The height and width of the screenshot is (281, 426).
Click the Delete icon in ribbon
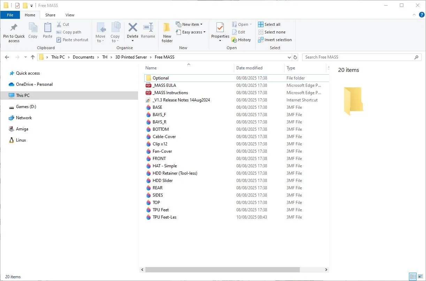click(132, 28)
